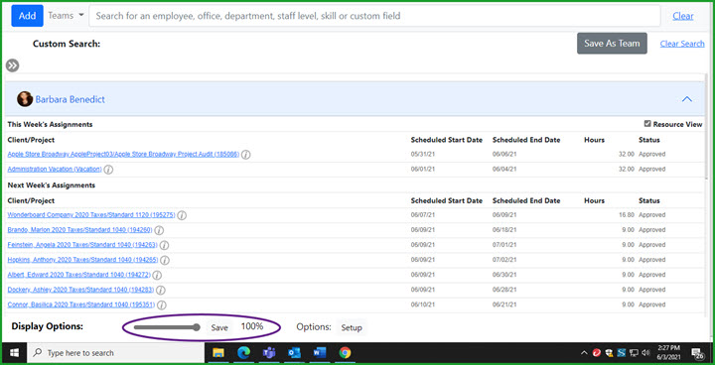Image resolution: width=715 pixels, height=365 pixels.
Task: Open Google Chrome in the taskbar
Action: tap(345, 353)
